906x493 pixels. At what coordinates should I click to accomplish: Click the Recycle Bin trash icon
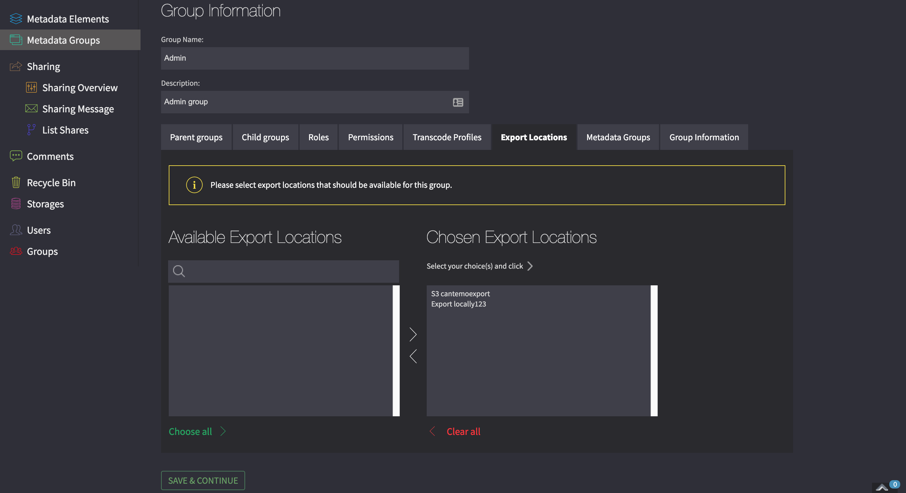16,182
